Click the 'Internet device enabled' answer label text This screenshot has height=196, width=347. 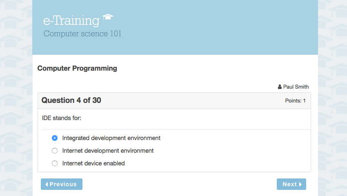[93, 163]
